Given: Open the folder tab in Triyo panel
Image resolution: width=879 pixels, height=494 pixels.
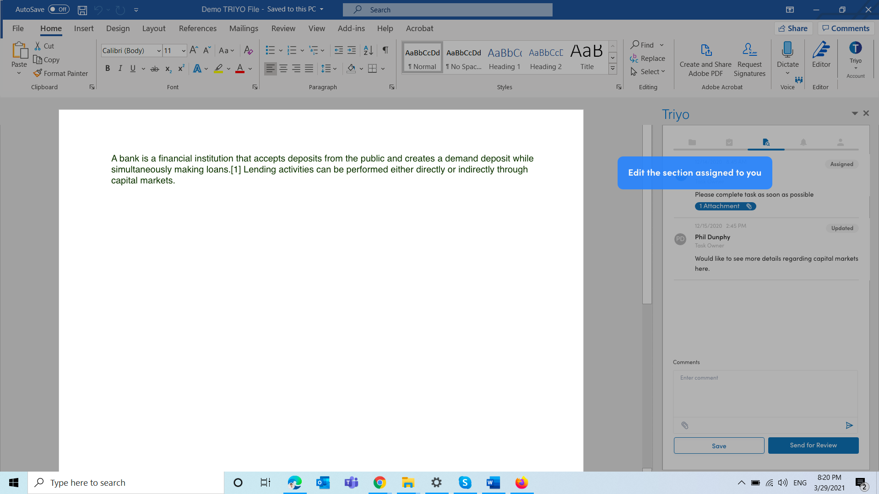Looking at the screenshot, I should [692, 142].
